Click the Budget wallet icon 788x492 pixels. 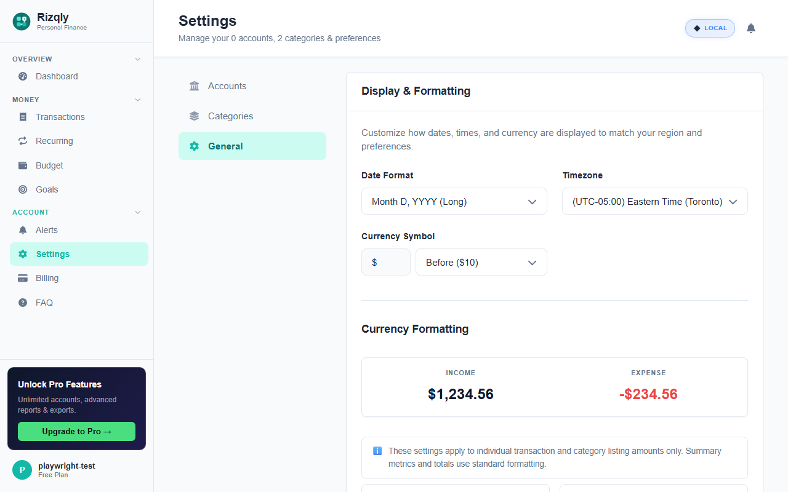(x=23, y=165)
